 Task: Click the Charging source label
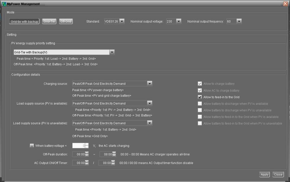click(x=56, y=83)
